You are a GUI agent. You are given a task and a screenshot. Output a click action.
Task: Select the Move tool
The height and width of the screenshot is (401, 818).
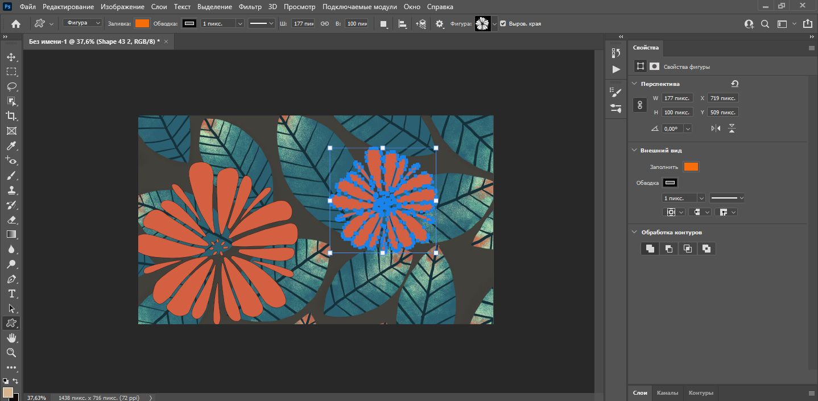(11, 57)
